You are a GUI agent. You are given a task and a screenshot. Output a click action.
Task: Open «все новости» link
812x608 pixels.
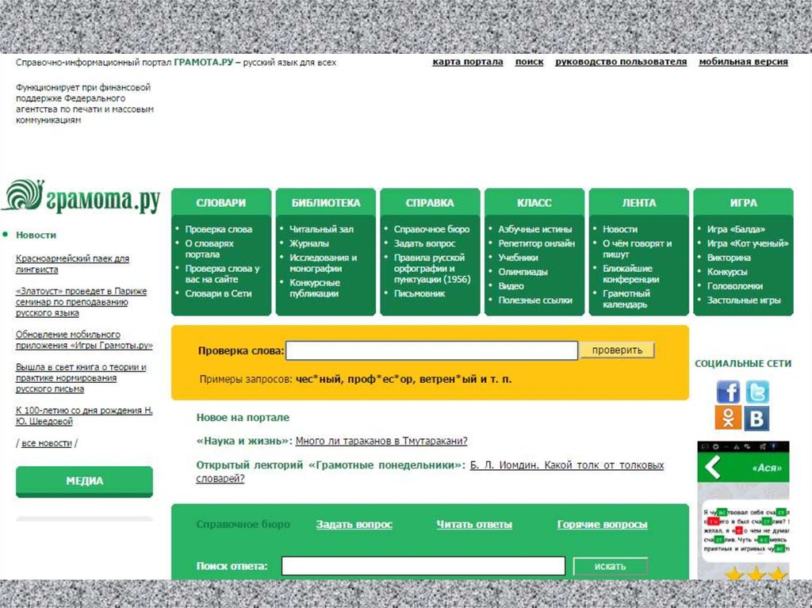(47, 443)
